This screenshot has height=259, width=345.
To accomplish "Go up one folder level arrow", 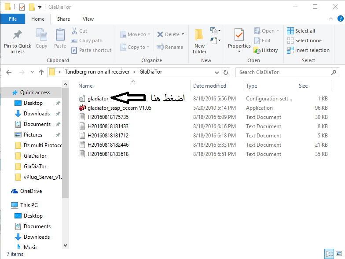I will coord(41,72).
